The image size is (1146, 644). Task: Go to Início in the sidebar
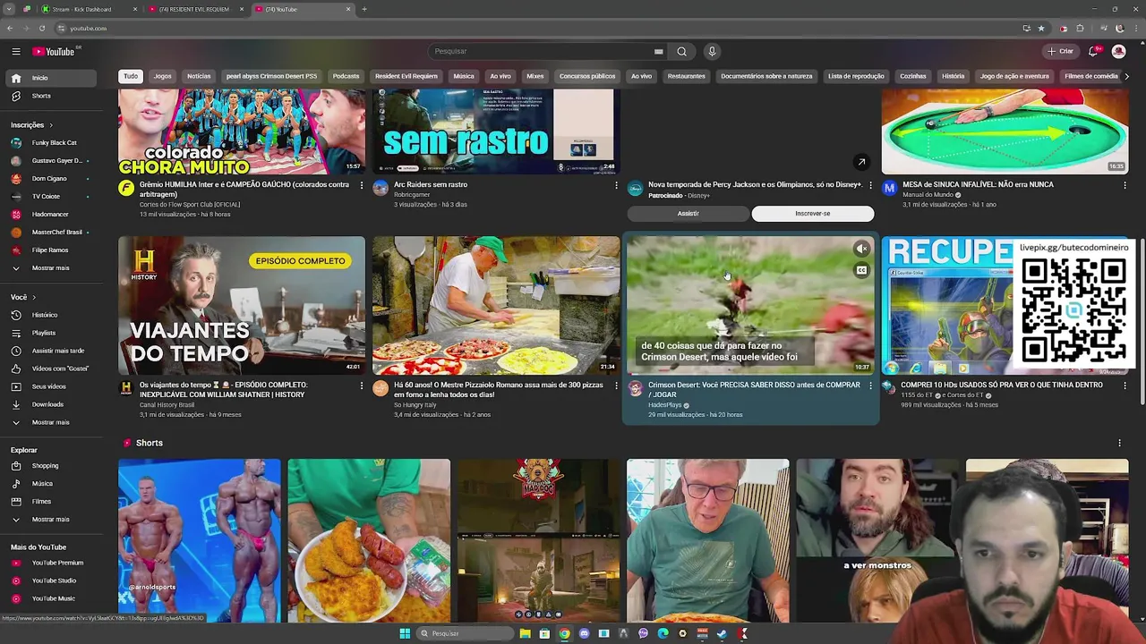click(50, 78)
